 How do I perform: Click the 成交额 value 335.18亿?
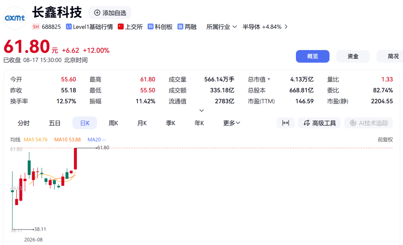pyautogui.click(x=222, y=90)
